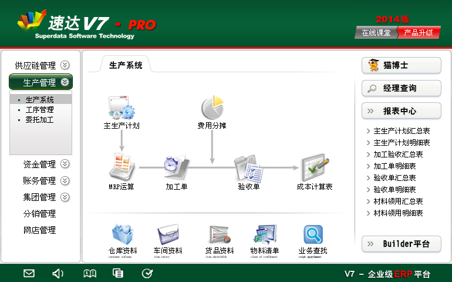
Task: Open the 报表中心 button
Action: point(402,111)
